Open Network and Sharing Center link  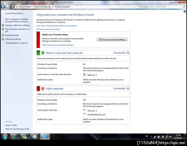[17, 129]
